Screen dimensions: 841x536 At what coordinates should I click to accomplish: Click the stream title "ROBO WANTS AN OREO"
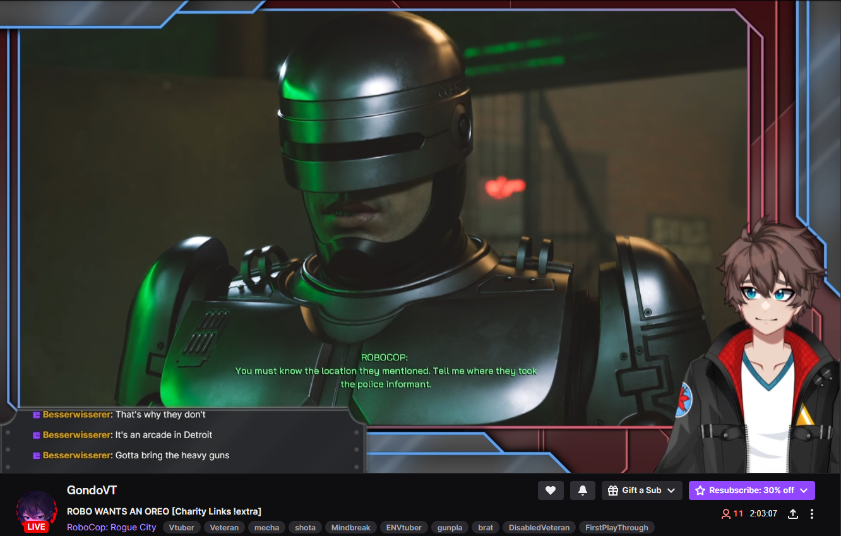point(118,511)
